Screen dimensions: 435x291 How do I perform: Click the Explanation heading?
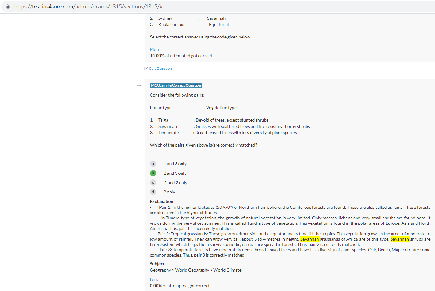click(161, 201)
